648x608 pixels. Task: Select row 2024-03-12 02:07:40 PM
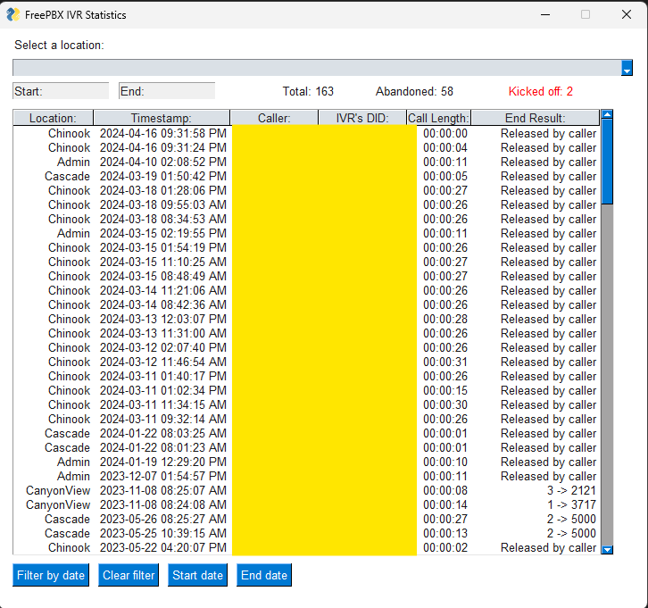click(x=306, y=347)
